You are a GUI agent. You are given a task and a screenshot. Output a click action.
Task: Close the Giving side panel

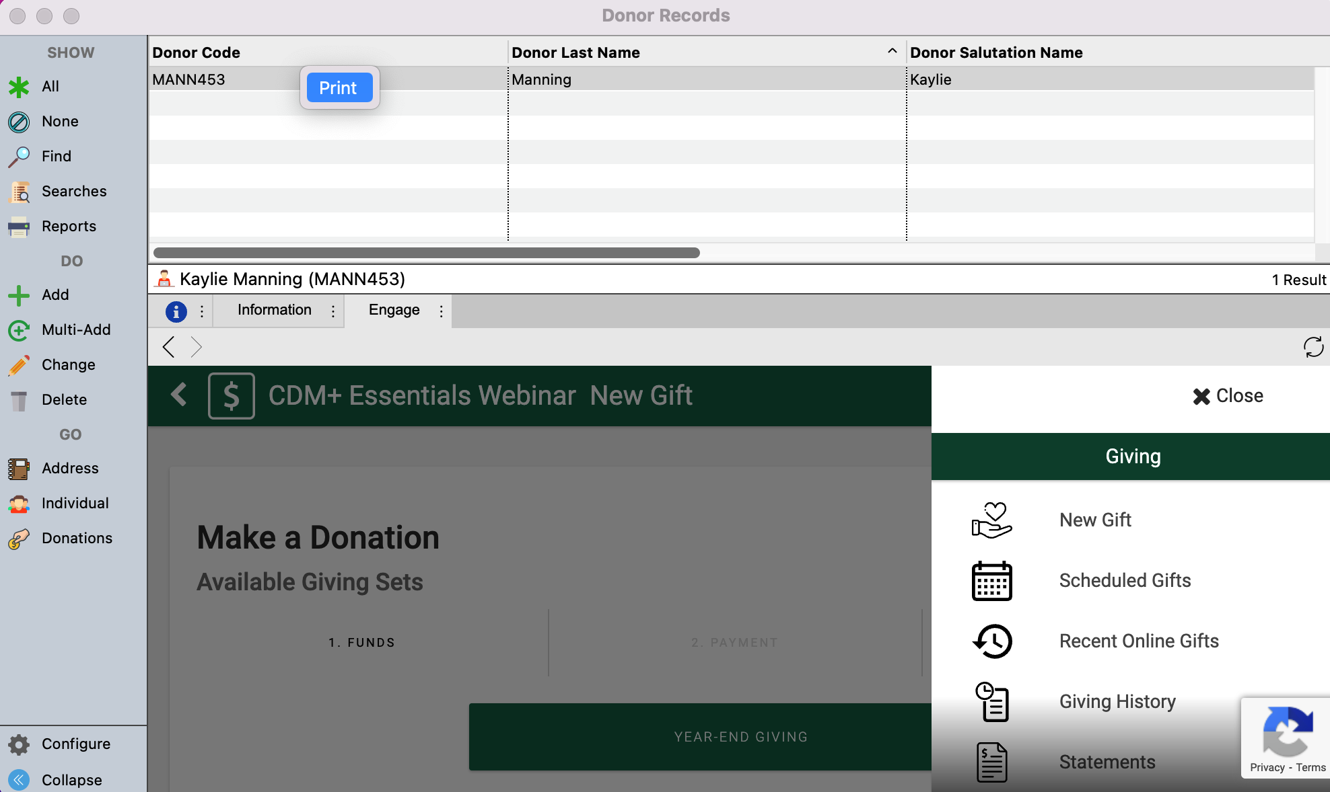pyautogui.click(x=1228, y=396)
